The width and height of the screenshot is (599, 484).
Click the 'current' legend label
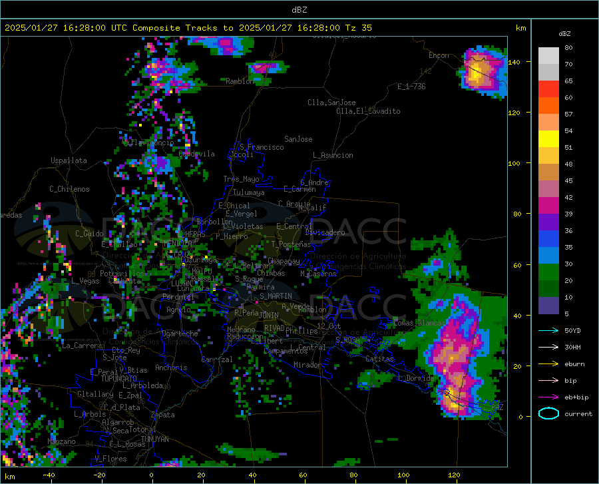point(578,413)
